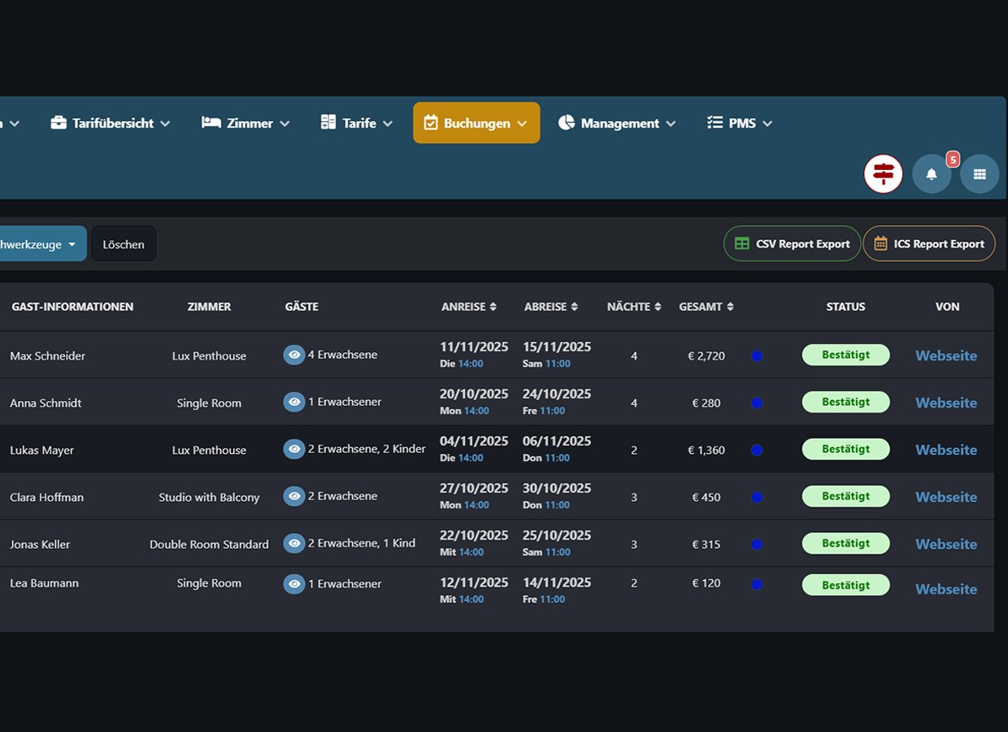The height and width of the screenshot is (732, 1008).
Task: Open the PMS menu
Action: tap(741, 123)
